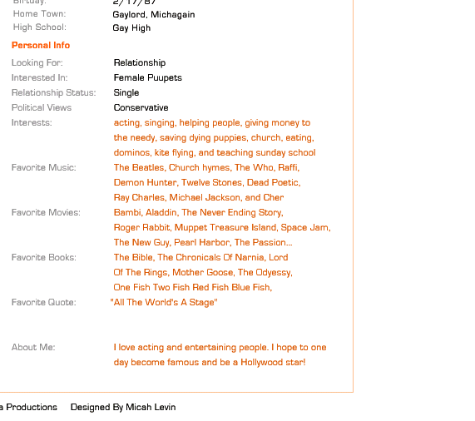
Task: Click 'the needy, saving dying puppies' interests line
Action: pos(214,138)
